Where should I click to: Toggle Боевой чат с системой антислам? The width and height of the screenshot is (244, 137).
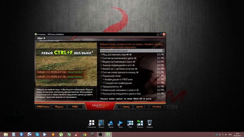(101, 69)
